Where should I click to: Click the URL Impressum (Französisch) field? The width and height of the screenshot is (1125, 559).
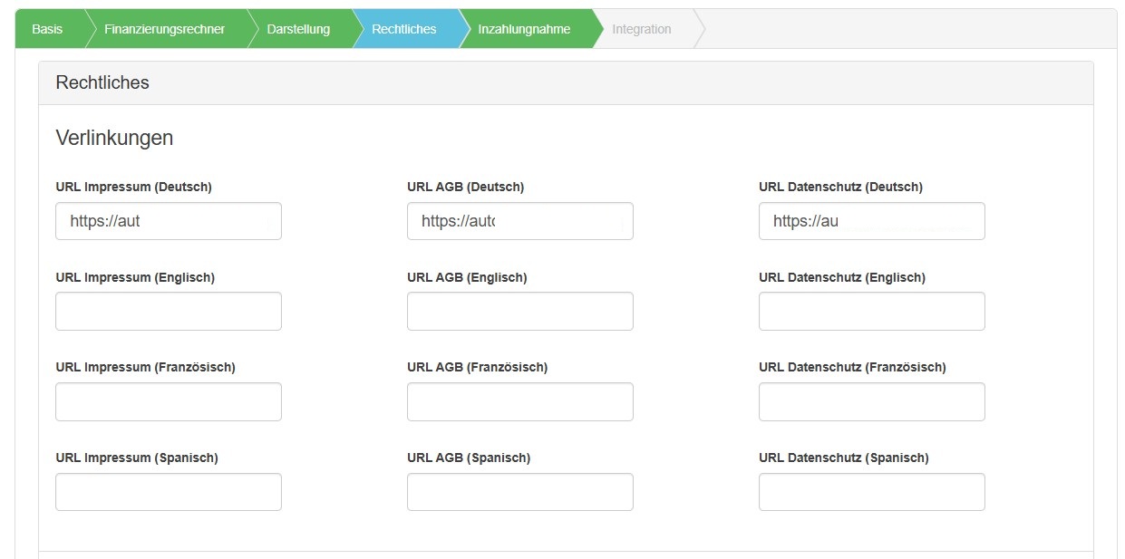tap(169, 401)
